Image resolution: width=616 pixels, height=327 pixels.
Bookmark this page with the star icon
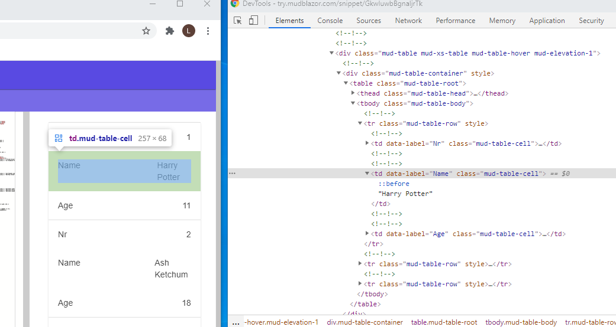pyautogui.click(x=146, y=31)
